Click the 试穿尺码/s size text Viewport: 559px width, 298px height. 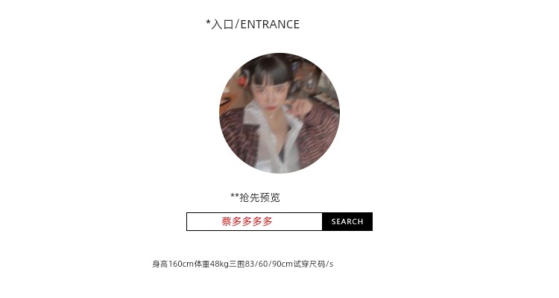313,264
